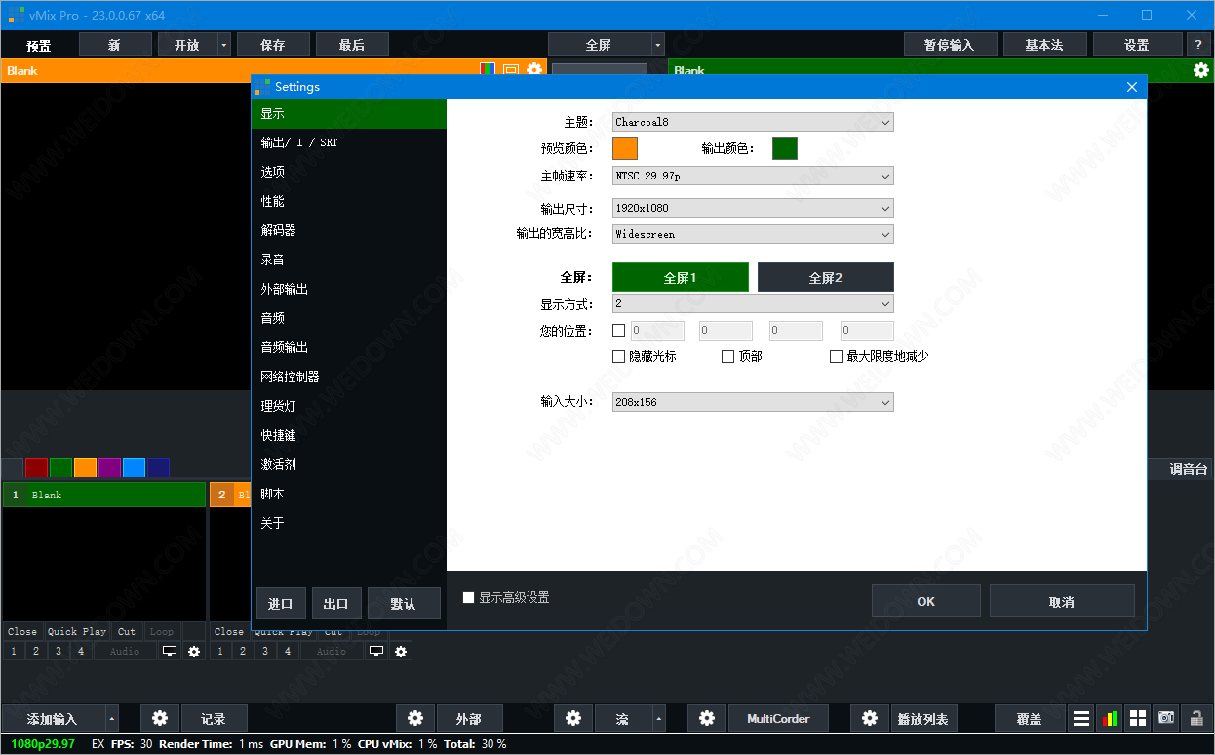Viewport: 1215px width, 755px height.
Task: Expand the arrow next to 全屏 toolbar button
Action: [x=658, y=45]
